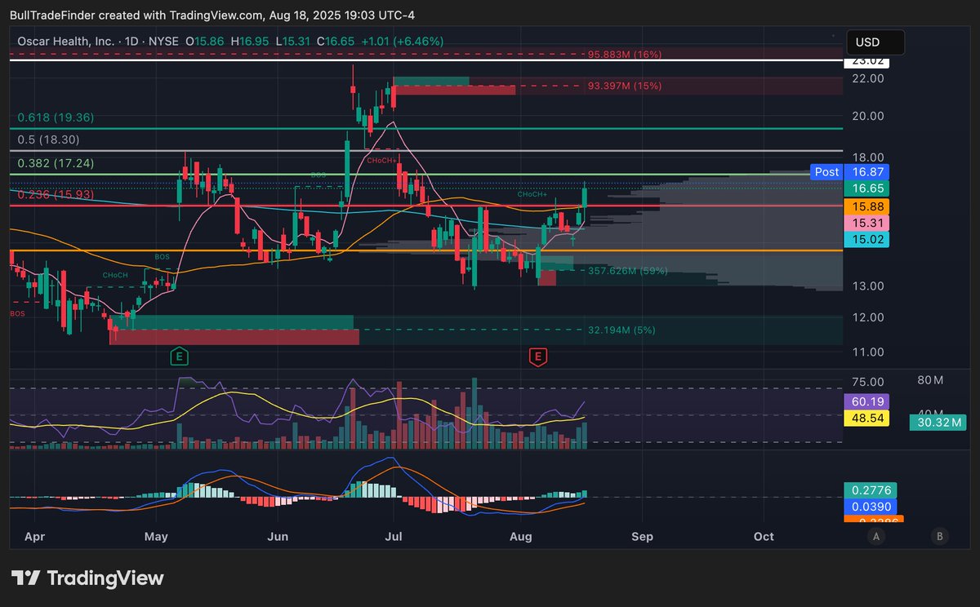980x607 pixels.
Task: Click the 95.883M (16%) volume label
Action: click(625, 55)
